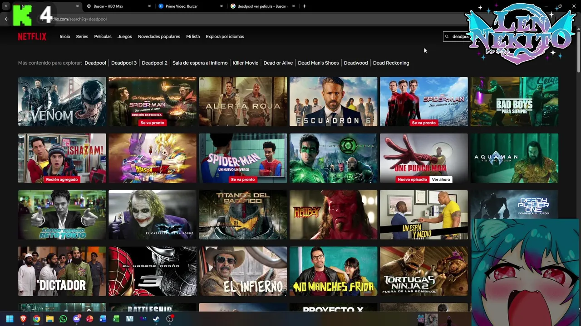The image size is (581, 326).
Task: Close the Prime Video: Buscar tab
Action: tap(222, 6)
